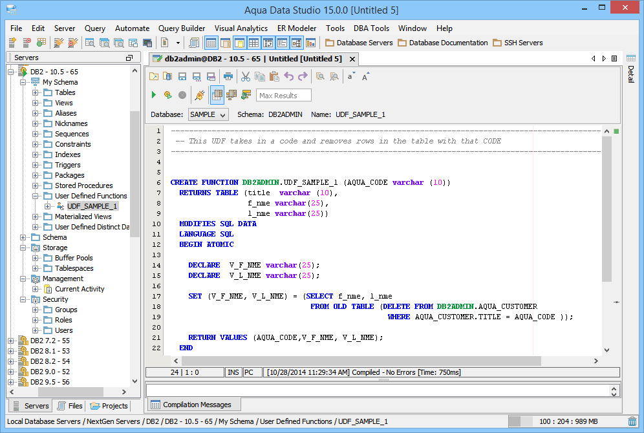Screen dimensions: 644x433
Task: Open the Database SAMPLE dropdown
Action: (208, 114)
